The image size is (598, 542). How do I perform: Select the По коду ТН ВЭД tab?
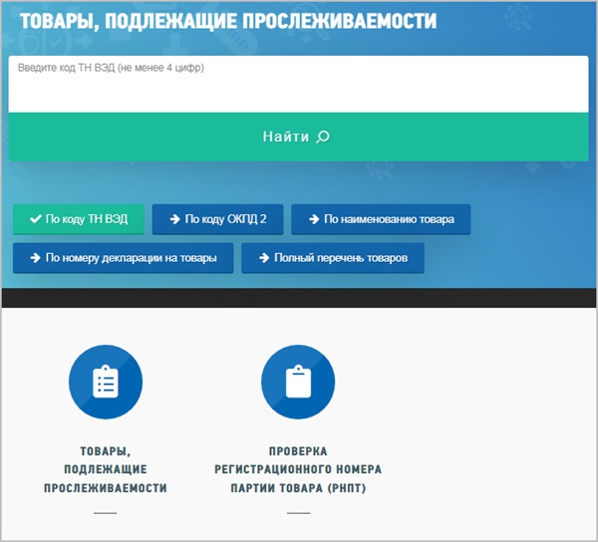(79, 219)
